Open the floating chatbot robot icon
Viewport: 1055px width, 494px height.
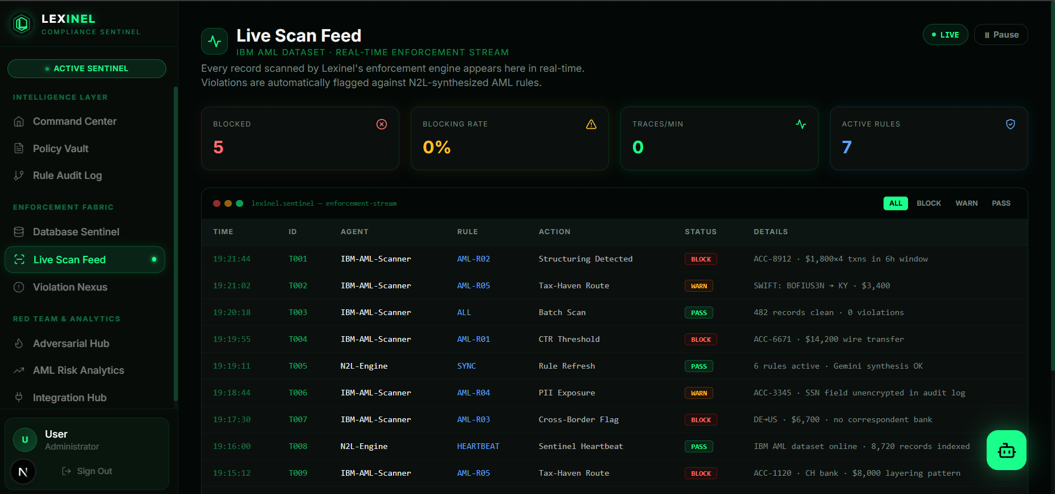tap(1006, 450)
